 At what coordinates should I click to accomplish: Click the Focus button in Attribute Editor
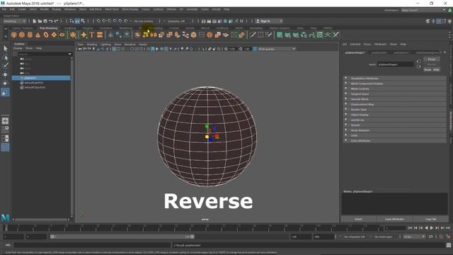click(431, 59)
